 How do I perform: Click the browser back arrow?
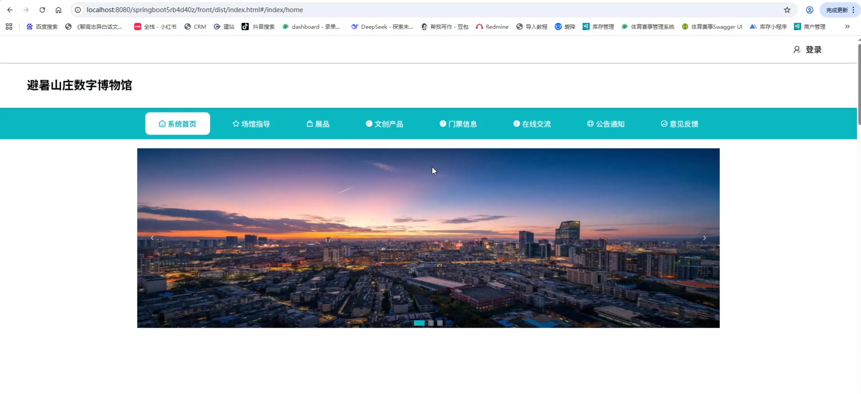(x=10, y=10)
